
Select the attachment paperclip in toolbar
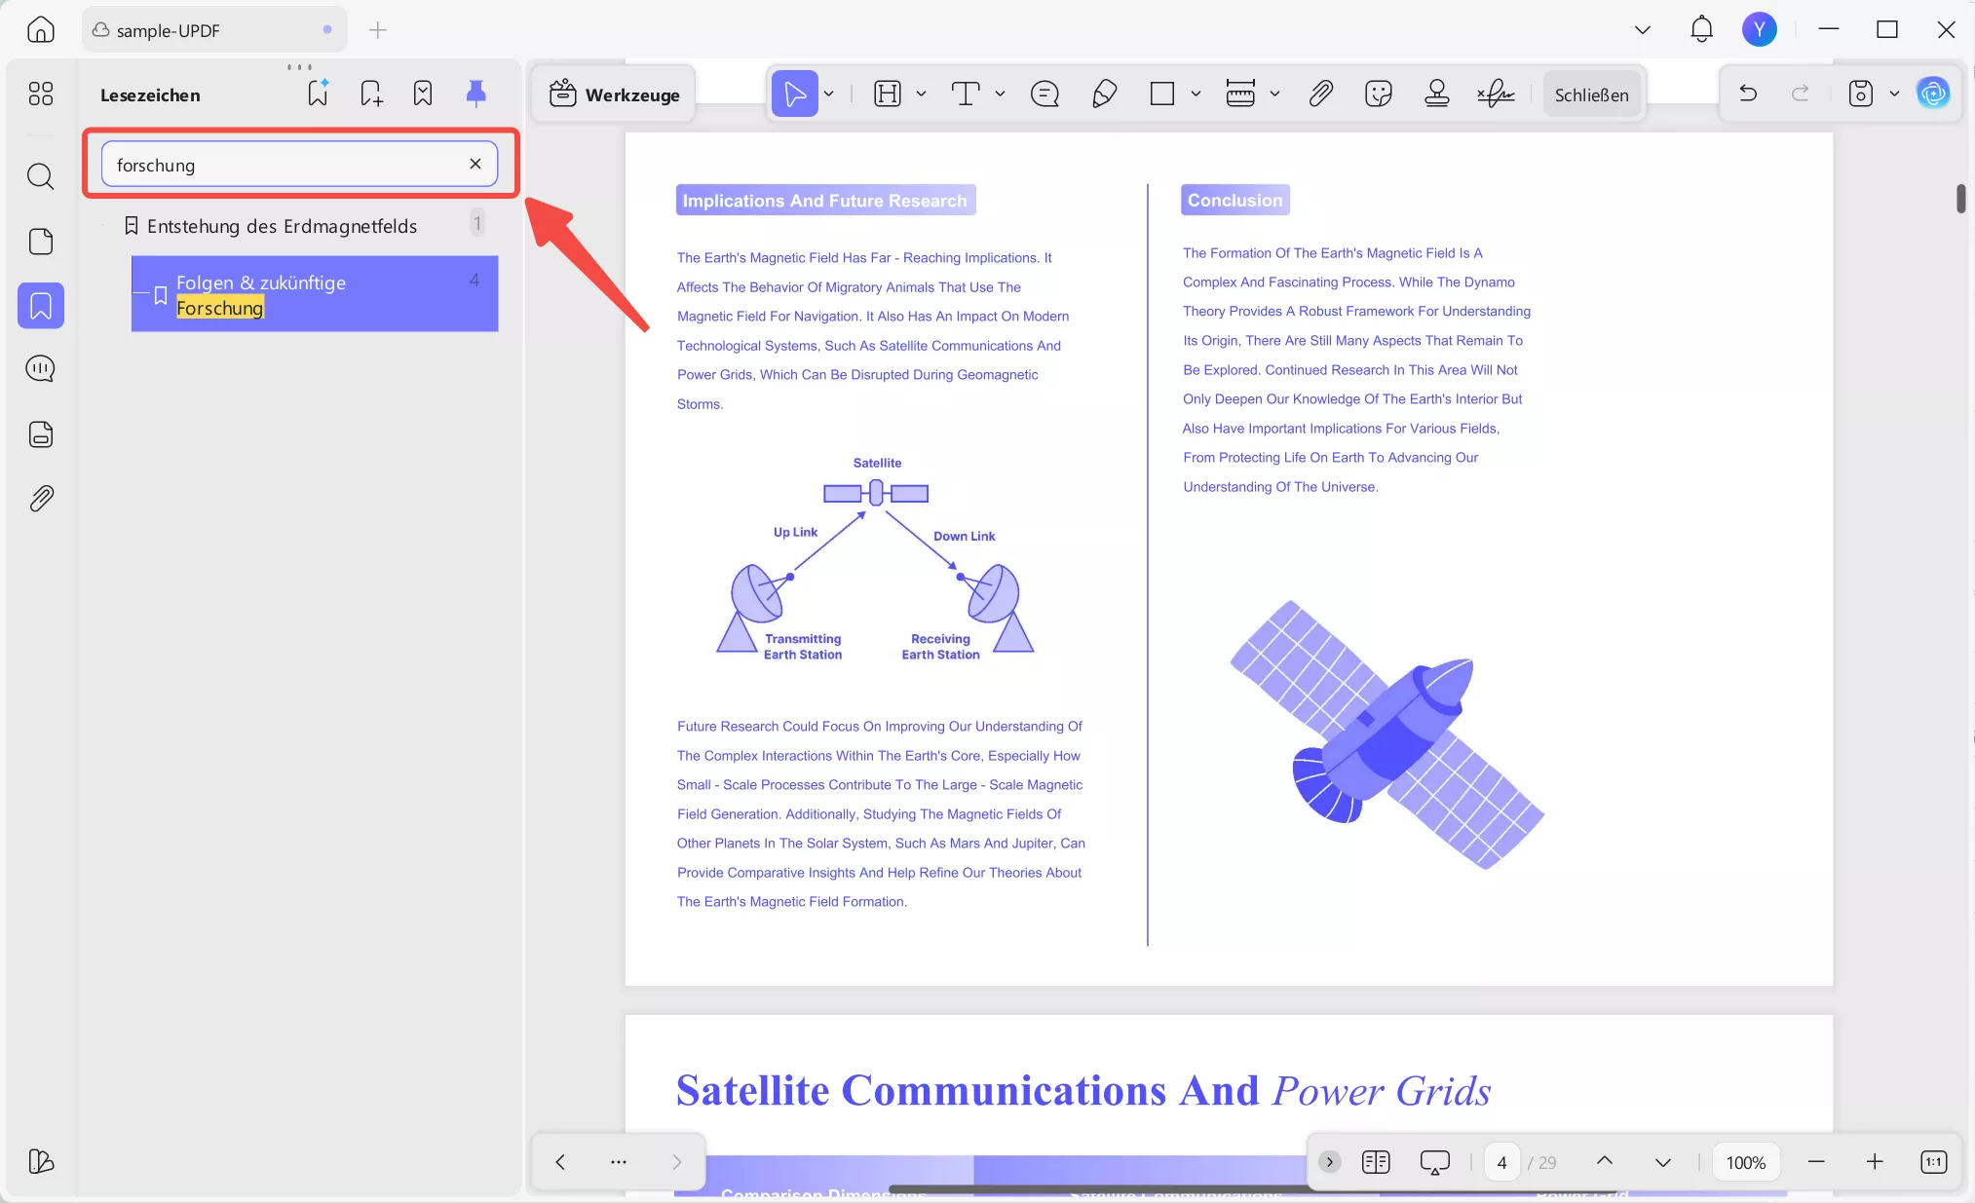click(x=1320, y=94)
